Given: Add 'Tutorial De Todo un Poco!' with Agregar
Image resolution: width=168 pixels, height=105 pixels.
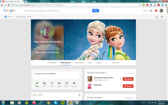Looking at the screenshot, I should [128, 79].
